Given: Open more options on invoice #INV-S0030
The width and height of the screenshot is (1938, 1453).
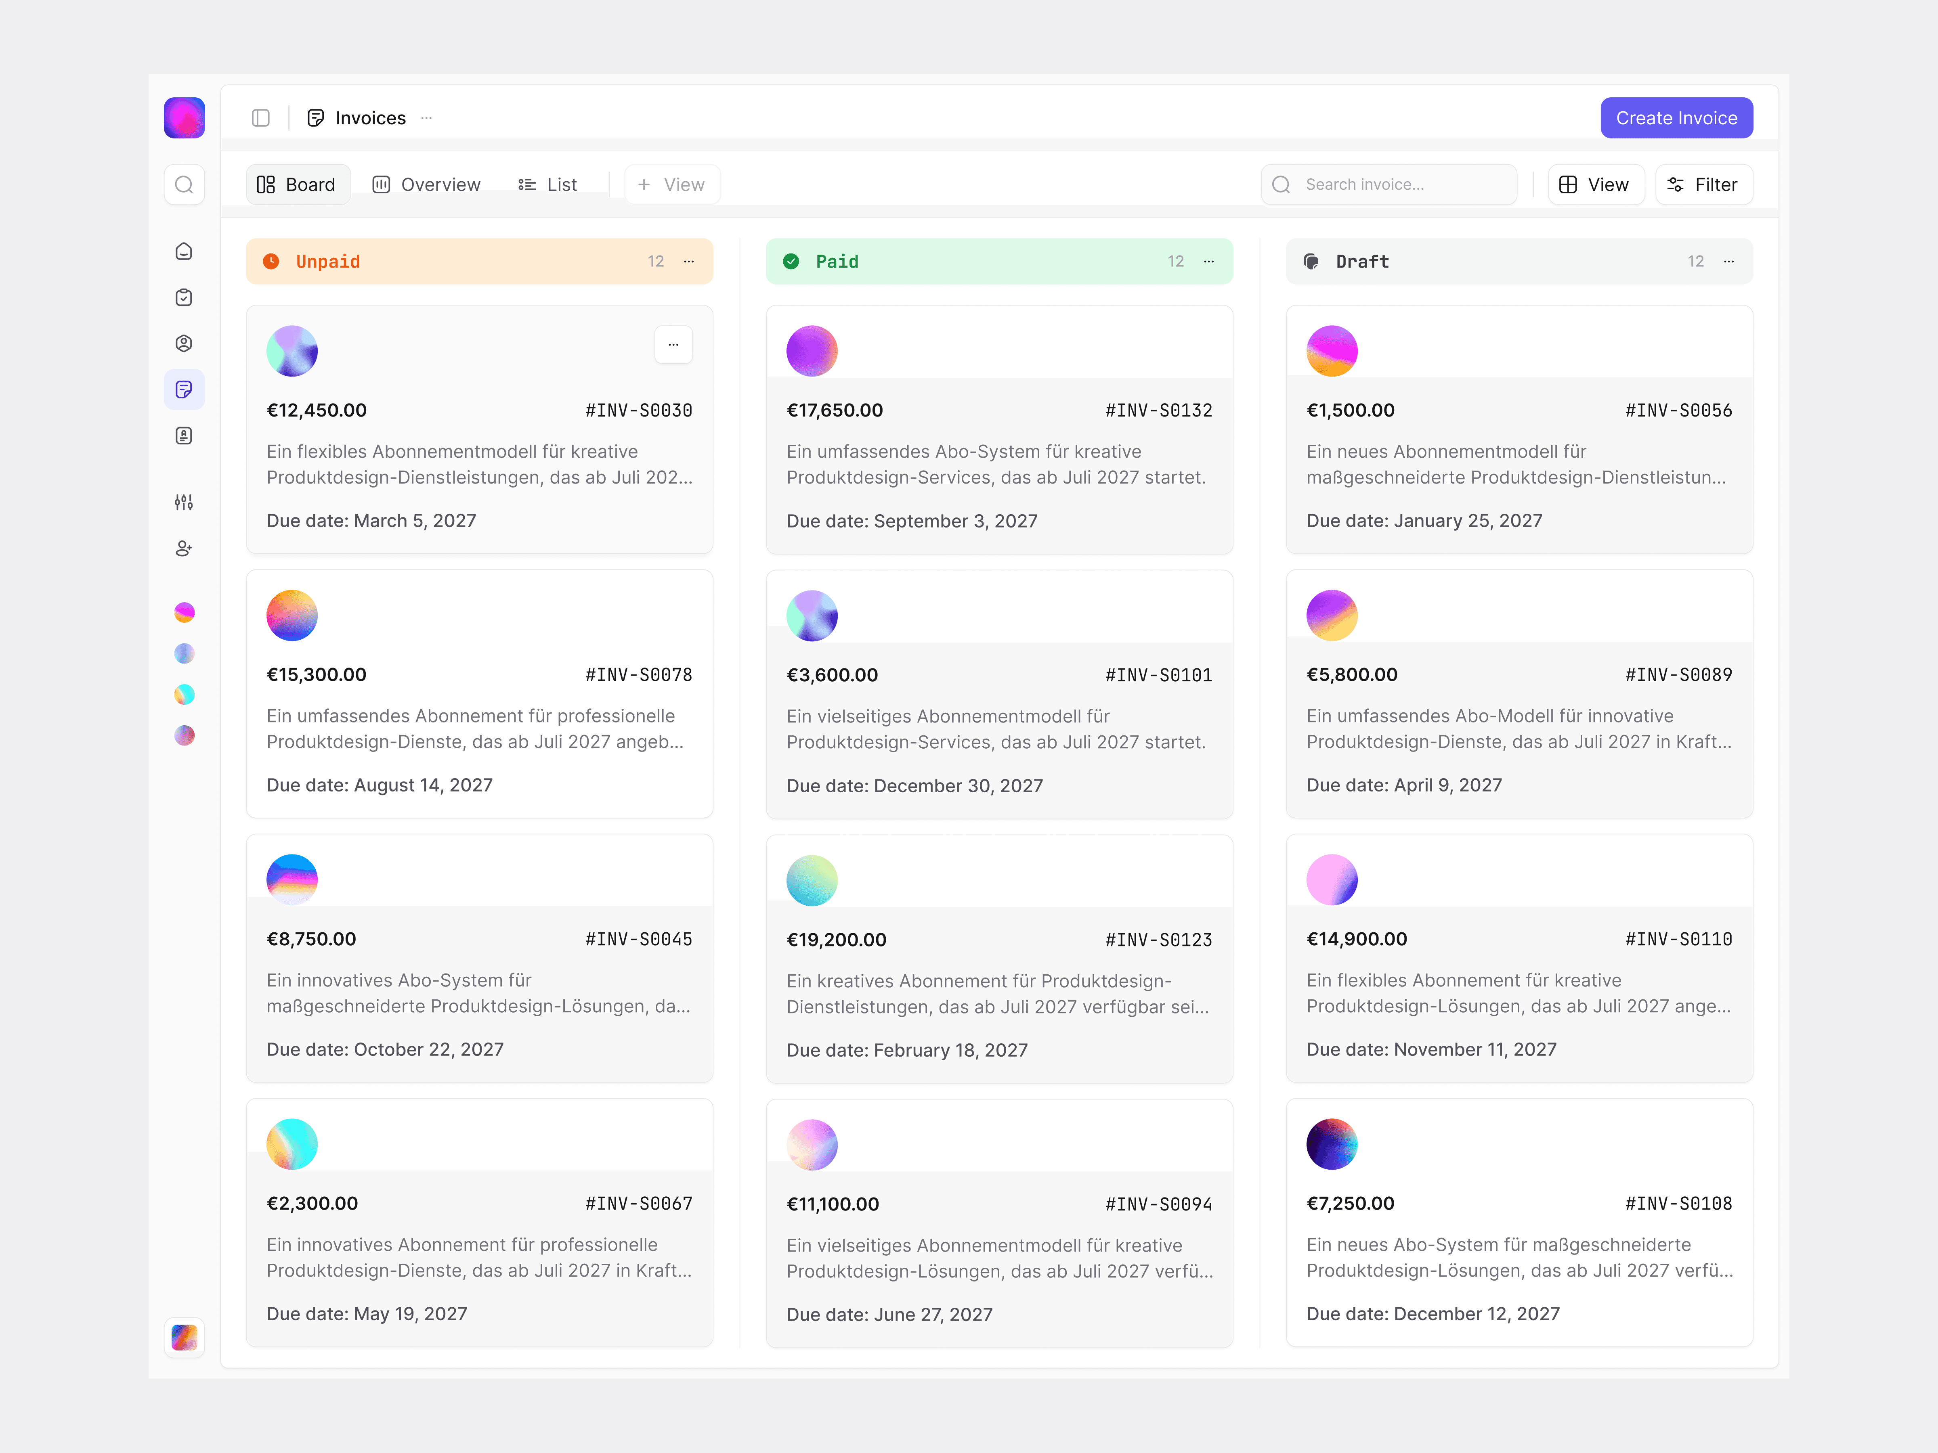Looking at the screenshot, I should (673, 345).
